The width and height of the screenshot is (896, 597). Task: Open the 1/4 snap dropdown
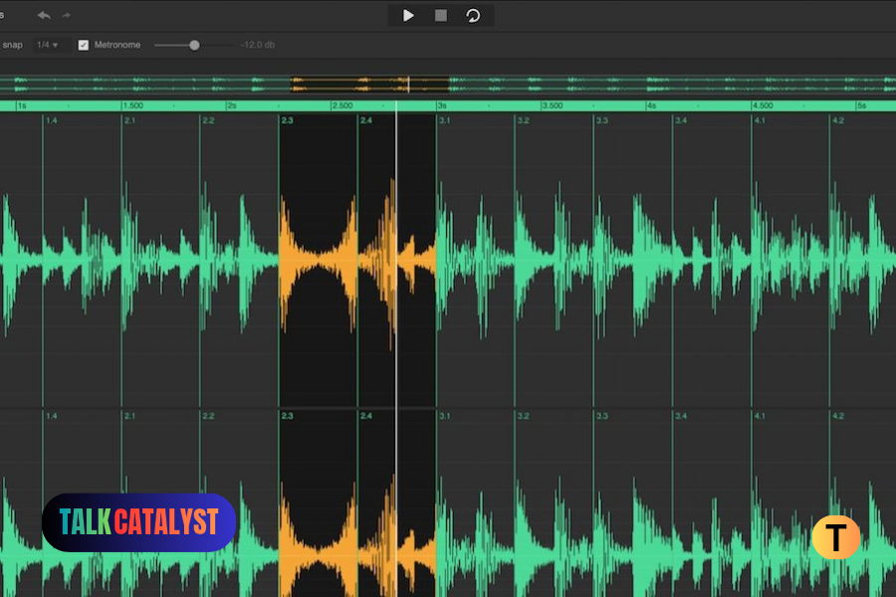click(x=47, y=45)
